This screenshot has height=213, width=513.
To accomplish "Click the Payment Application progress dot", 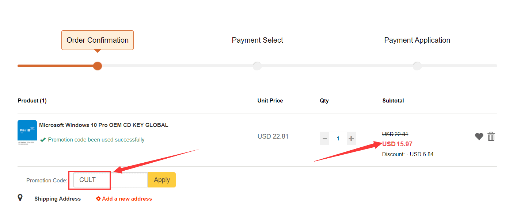I will coord(417,66).
